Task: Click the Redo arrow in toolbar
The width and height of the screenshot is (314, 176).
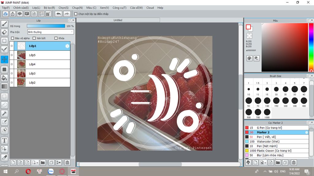Action: click(67, 14)
